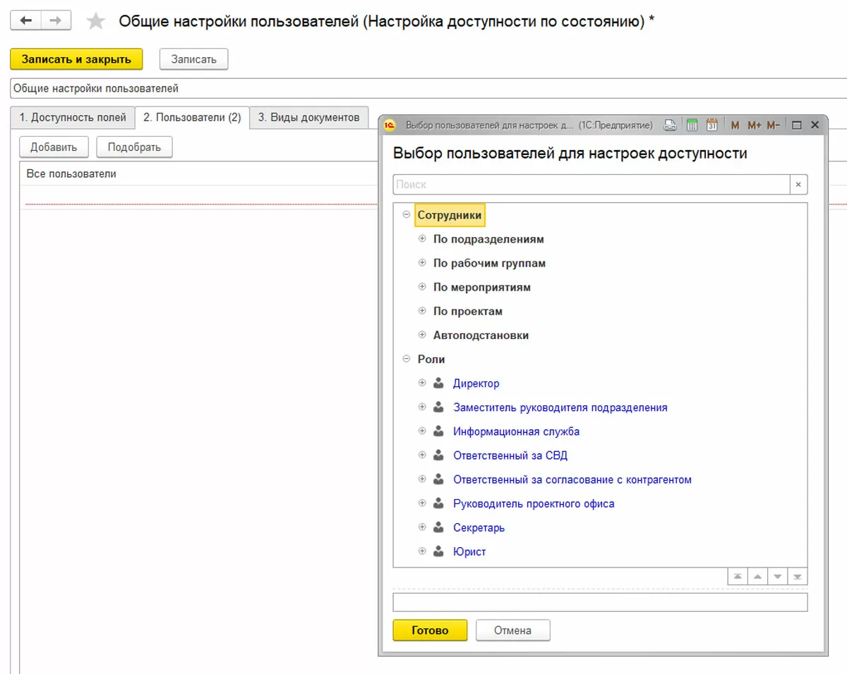Open the Юрист role link

(x=469, y=551)
